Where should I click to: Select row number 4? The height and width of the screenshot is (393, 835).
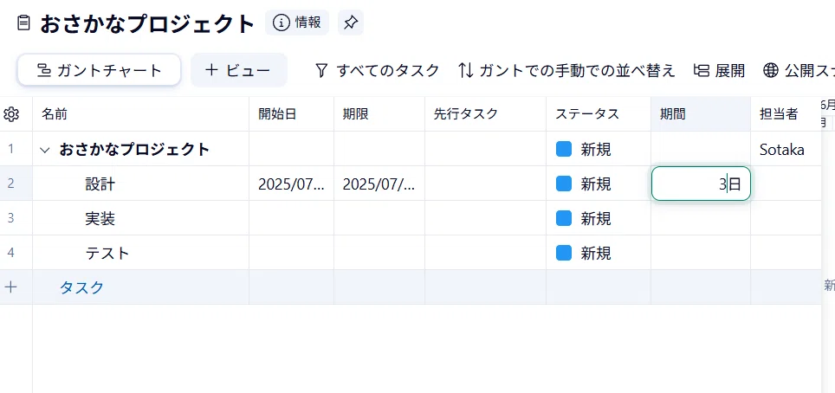tap(11, 253)
